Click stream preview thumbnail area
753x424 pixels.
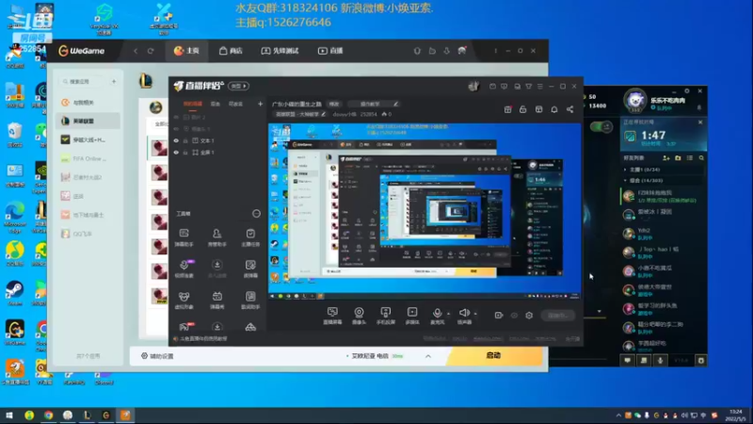pyautogui.click(x=425, y=211)
